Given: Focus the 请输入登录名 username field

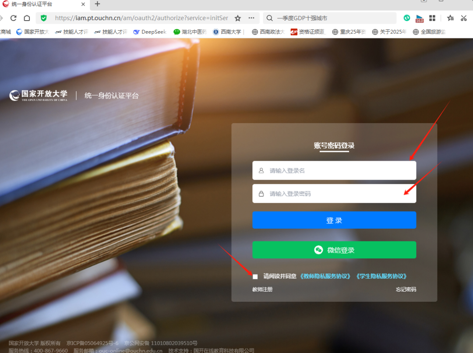Looking at the screenshot, I should click(x=334, y=170).
